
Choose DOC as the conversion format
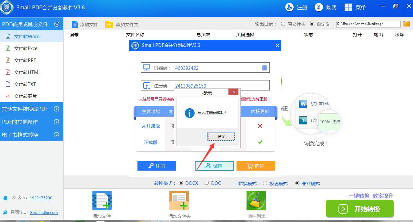[x=213, y=183]
